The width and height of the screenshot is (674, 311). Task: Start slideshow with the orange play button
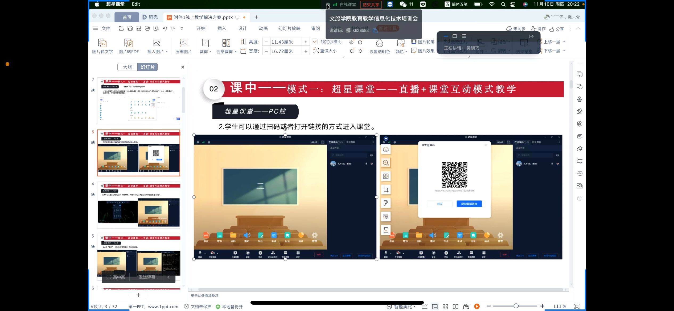477,306
